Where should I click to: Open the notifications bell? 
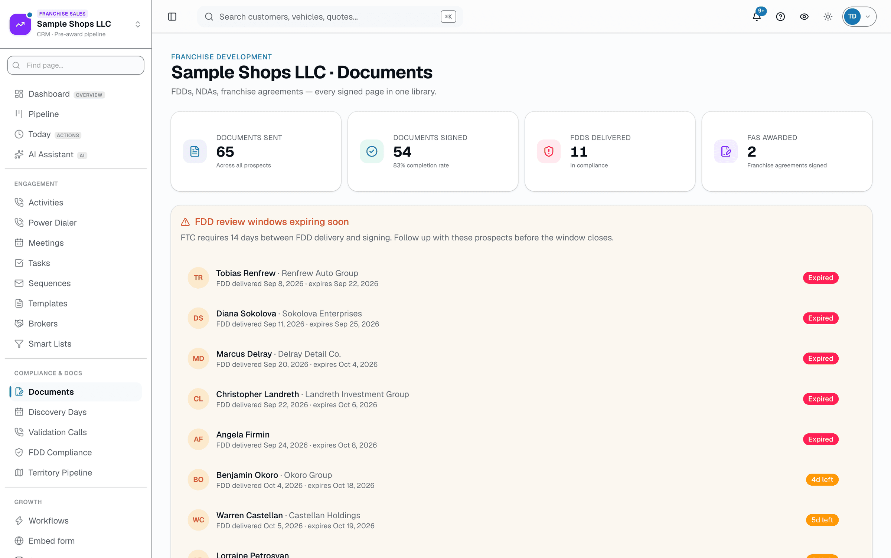(757, 17)
